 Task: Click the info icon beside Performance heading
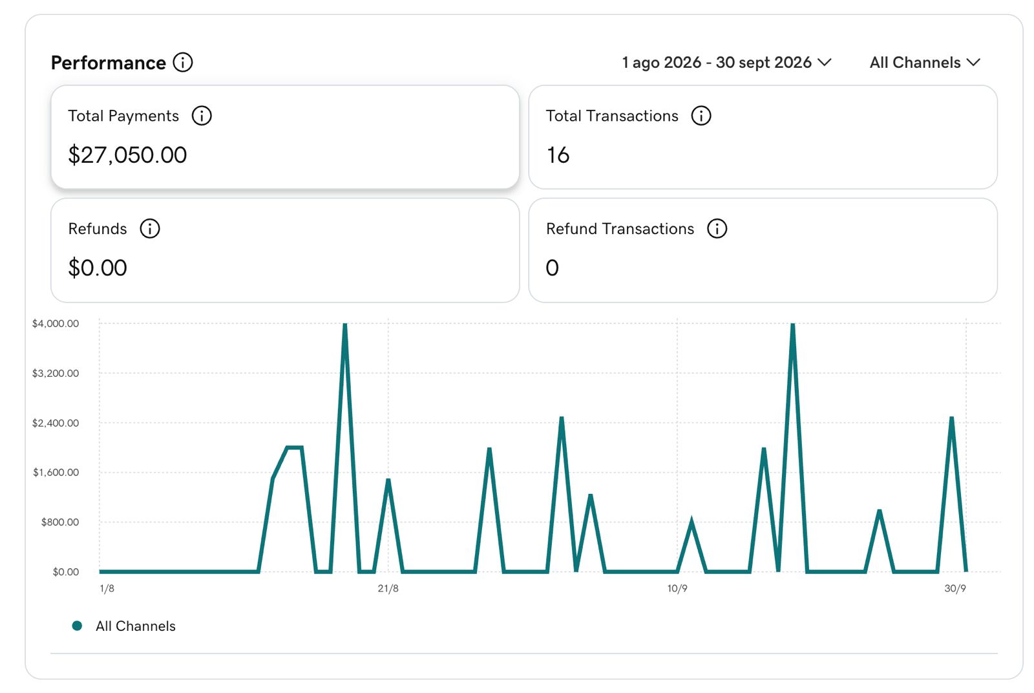point(183,62)
